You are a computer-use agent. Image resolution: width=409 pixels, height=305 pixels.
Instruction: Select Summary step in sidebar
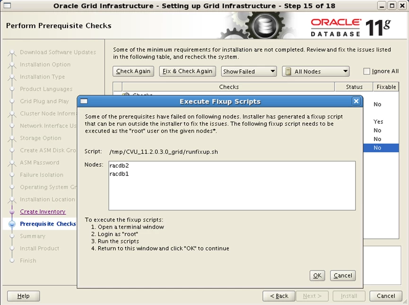pos(33,236)
